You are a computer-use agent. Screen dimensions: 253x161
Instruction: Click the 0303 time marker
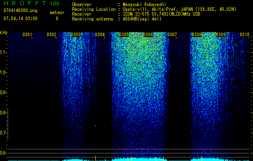[76, 35]
